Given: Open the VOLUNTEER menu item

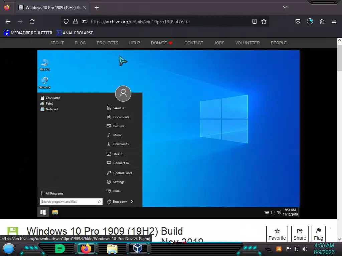Looking at the screenshot, I should click(x=247, y=43).
